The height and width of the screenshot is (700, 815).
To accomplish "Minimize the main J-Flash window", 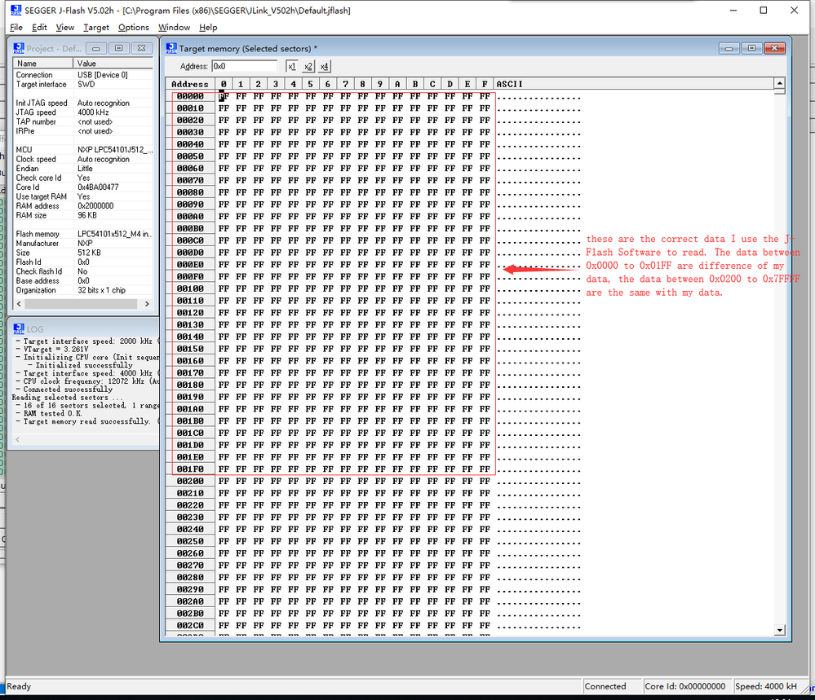I will point(733,11).
